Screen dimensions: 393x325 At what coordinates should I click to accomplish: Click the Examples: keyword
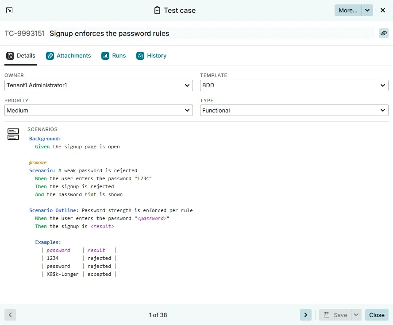pos(48,242)
